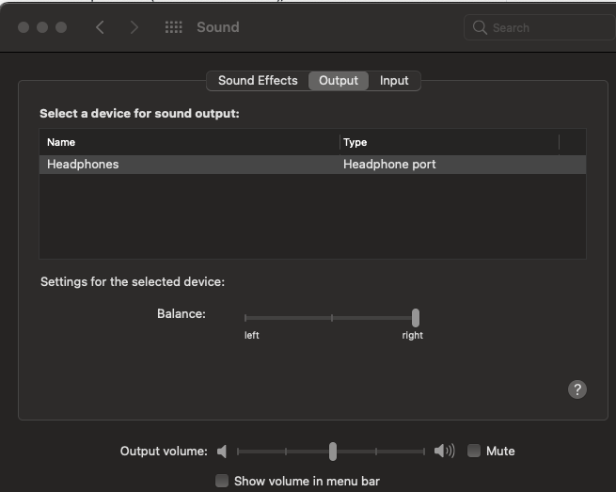Click the green zoom window button

coord(61,27)
